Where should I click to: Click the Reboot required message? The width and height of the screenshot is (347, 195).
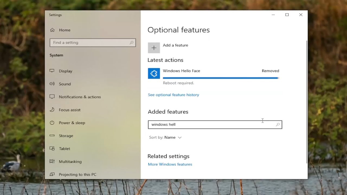pyautogui.click(x=178, y=83)
